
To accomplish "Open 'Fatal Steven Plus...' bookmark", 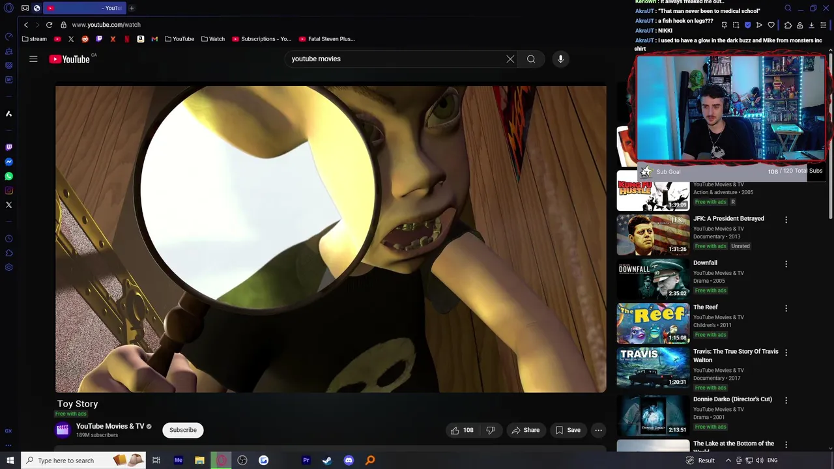I will tap(326, 39).
